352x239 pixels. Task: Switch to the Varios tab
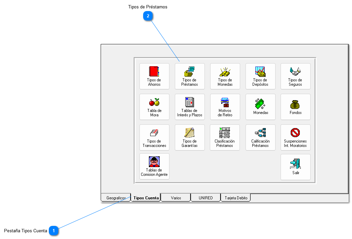click(176, 198)
